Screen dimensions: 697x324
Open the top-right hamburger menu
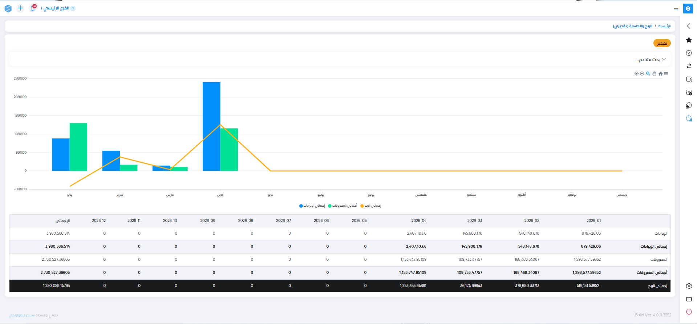(676, 8)
